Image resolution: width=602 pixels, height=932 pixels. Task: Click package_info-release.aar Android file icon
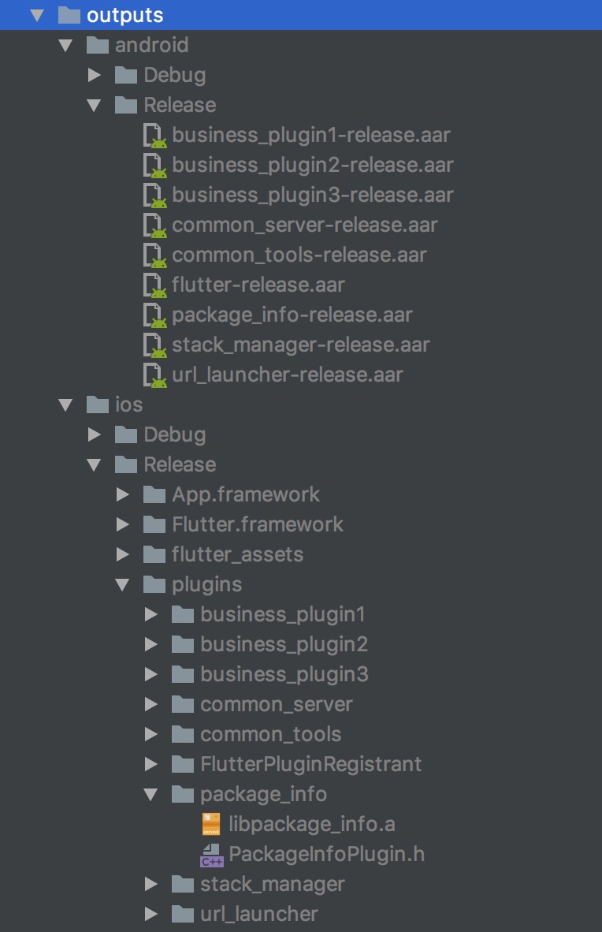(155, 315)
